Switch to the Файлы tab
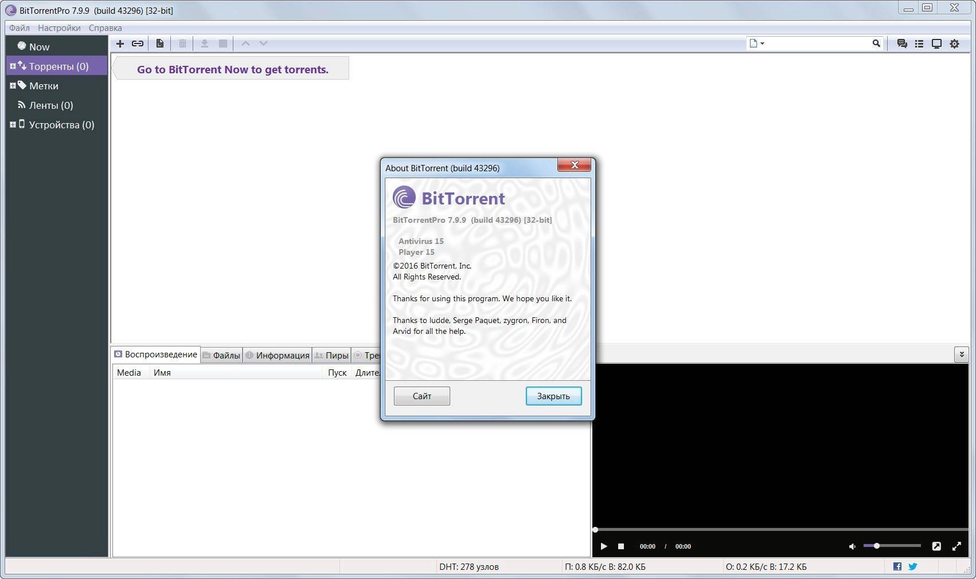This screenshot has height=579, width=976. pyautogui.click(x=221, y=355)
